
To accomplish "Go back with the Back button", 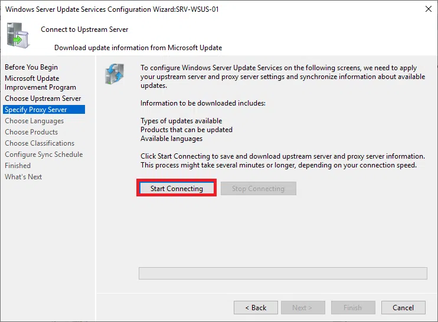I will click(256, 307).
